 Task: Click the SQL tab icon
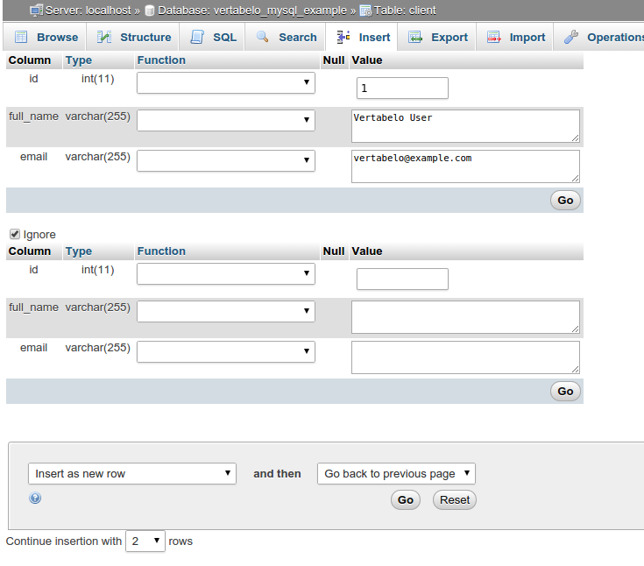tap(197, 38)
